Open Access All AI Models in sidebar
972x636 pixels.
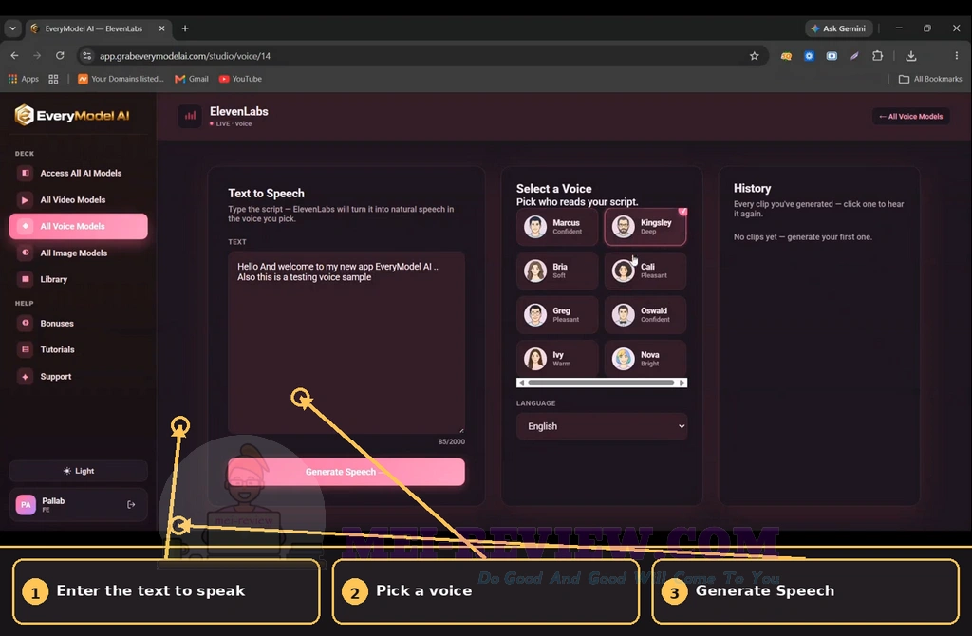pos(79,173)
